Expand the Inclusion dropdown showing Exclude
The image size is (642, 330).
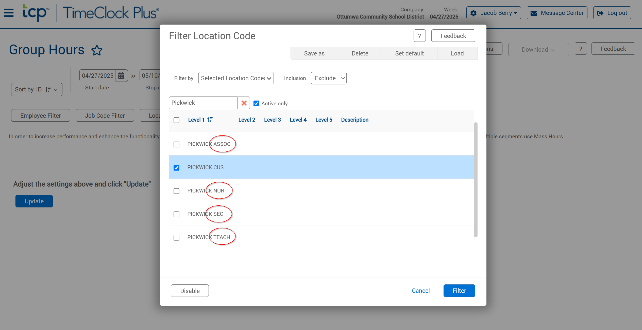click(x=329, y=78)
